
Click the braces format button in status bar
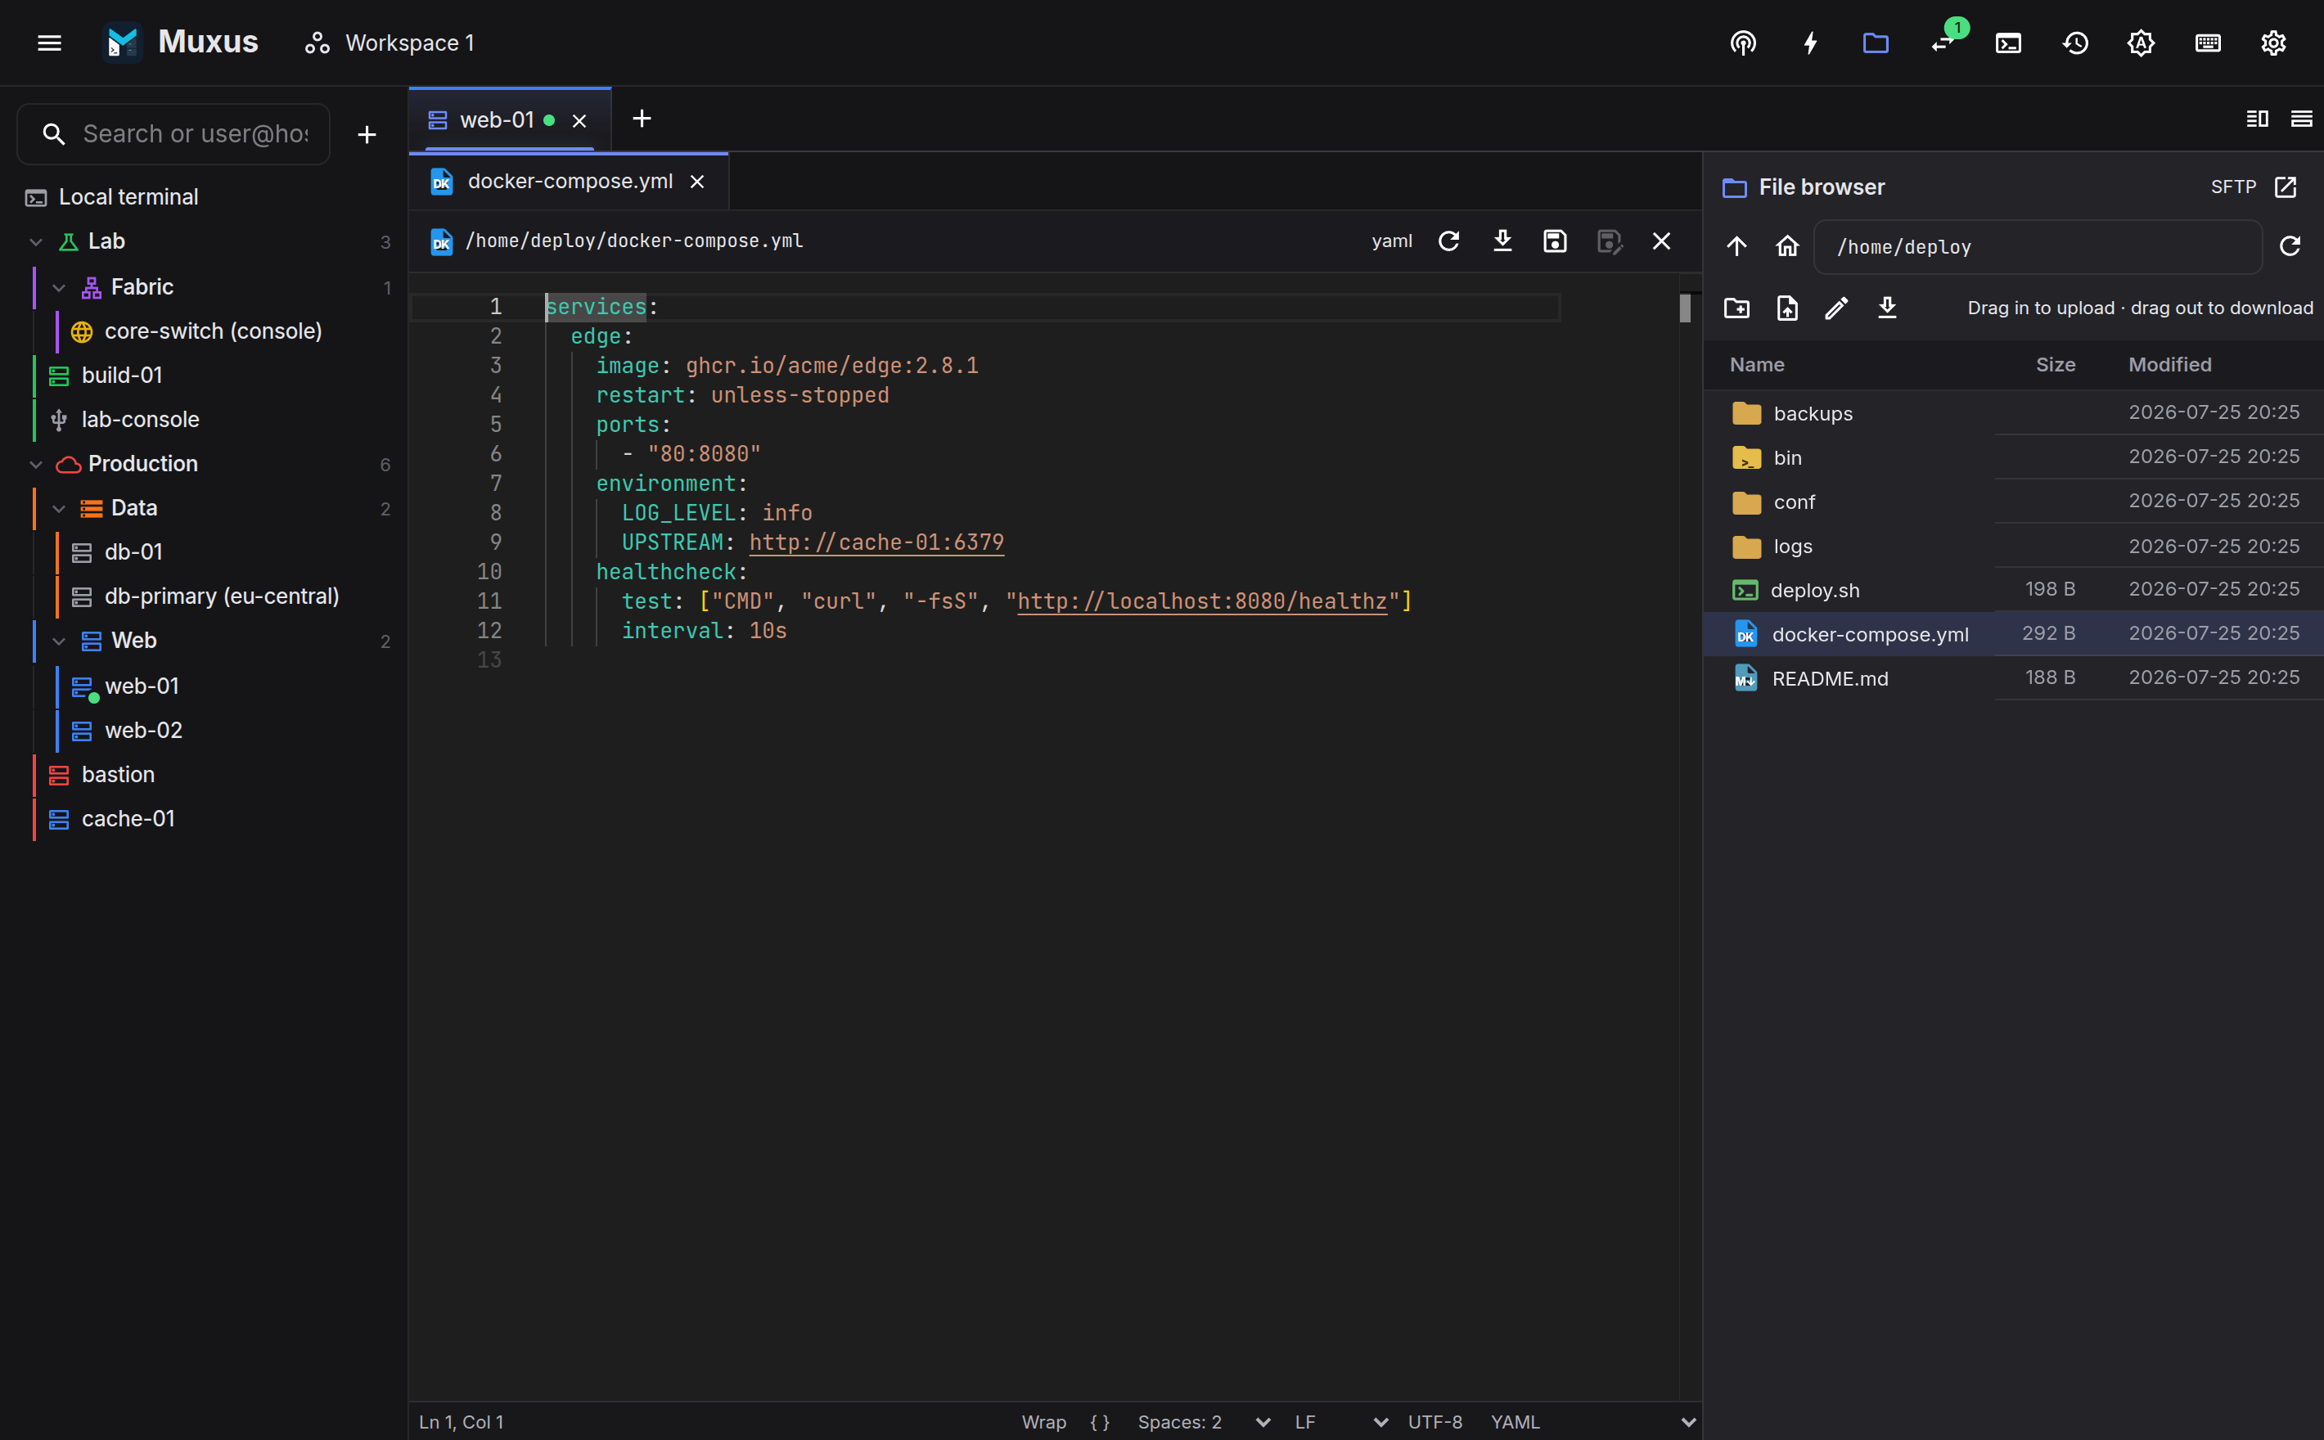pyautogui.click(x=1100, y=1422)
